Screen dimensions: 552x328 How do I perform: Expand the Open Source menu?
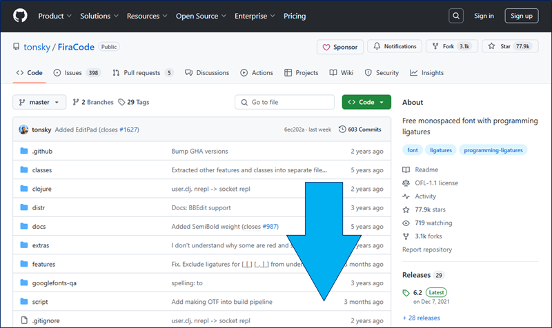(x=201, y=16)
